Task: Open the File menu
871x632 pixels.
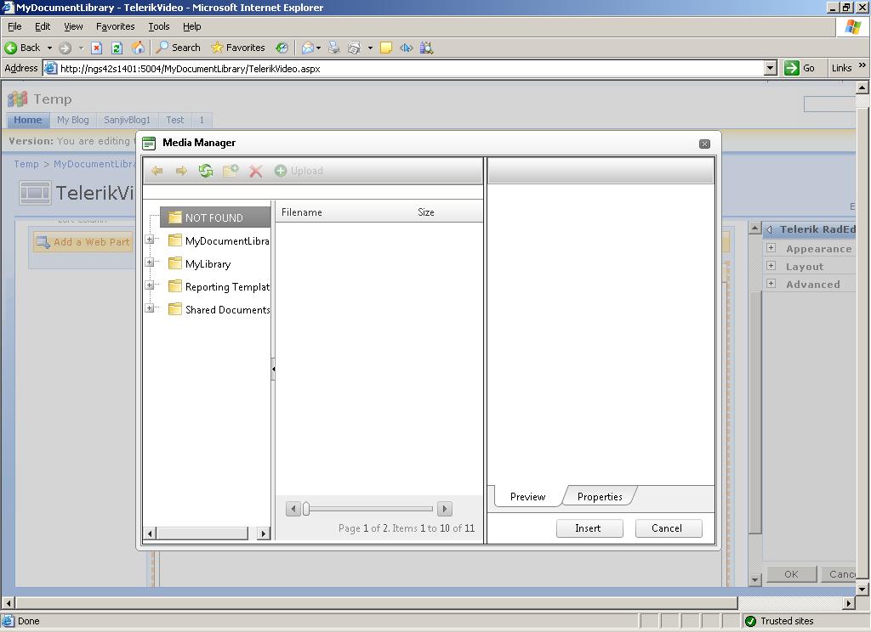Action: [14, 26]
